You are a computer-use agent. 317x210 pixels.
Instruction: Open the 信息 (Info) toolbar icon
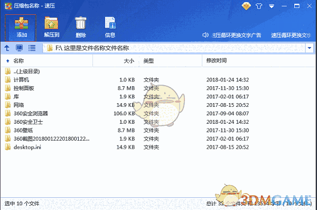(110, 28)
